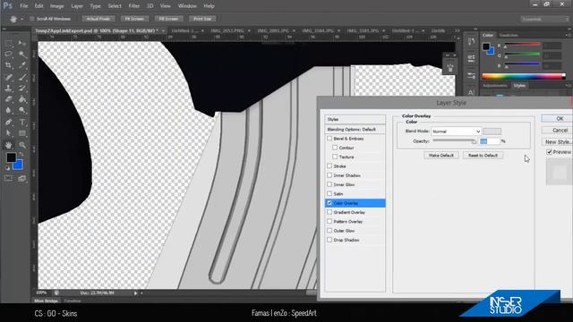Select the Zoom tool

[22, 145]
